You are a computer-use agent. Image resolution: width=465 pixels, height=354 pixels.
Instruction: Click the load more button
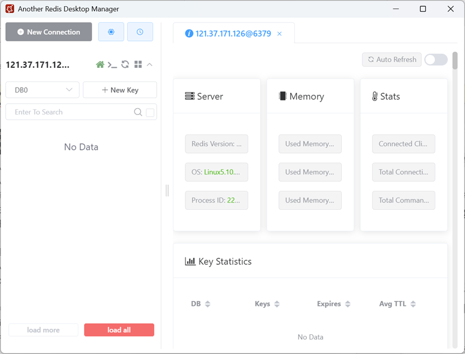coord(43,330)
